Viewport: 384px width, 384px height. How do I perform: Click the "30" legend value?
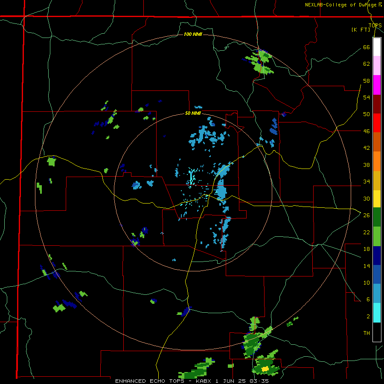367,198
